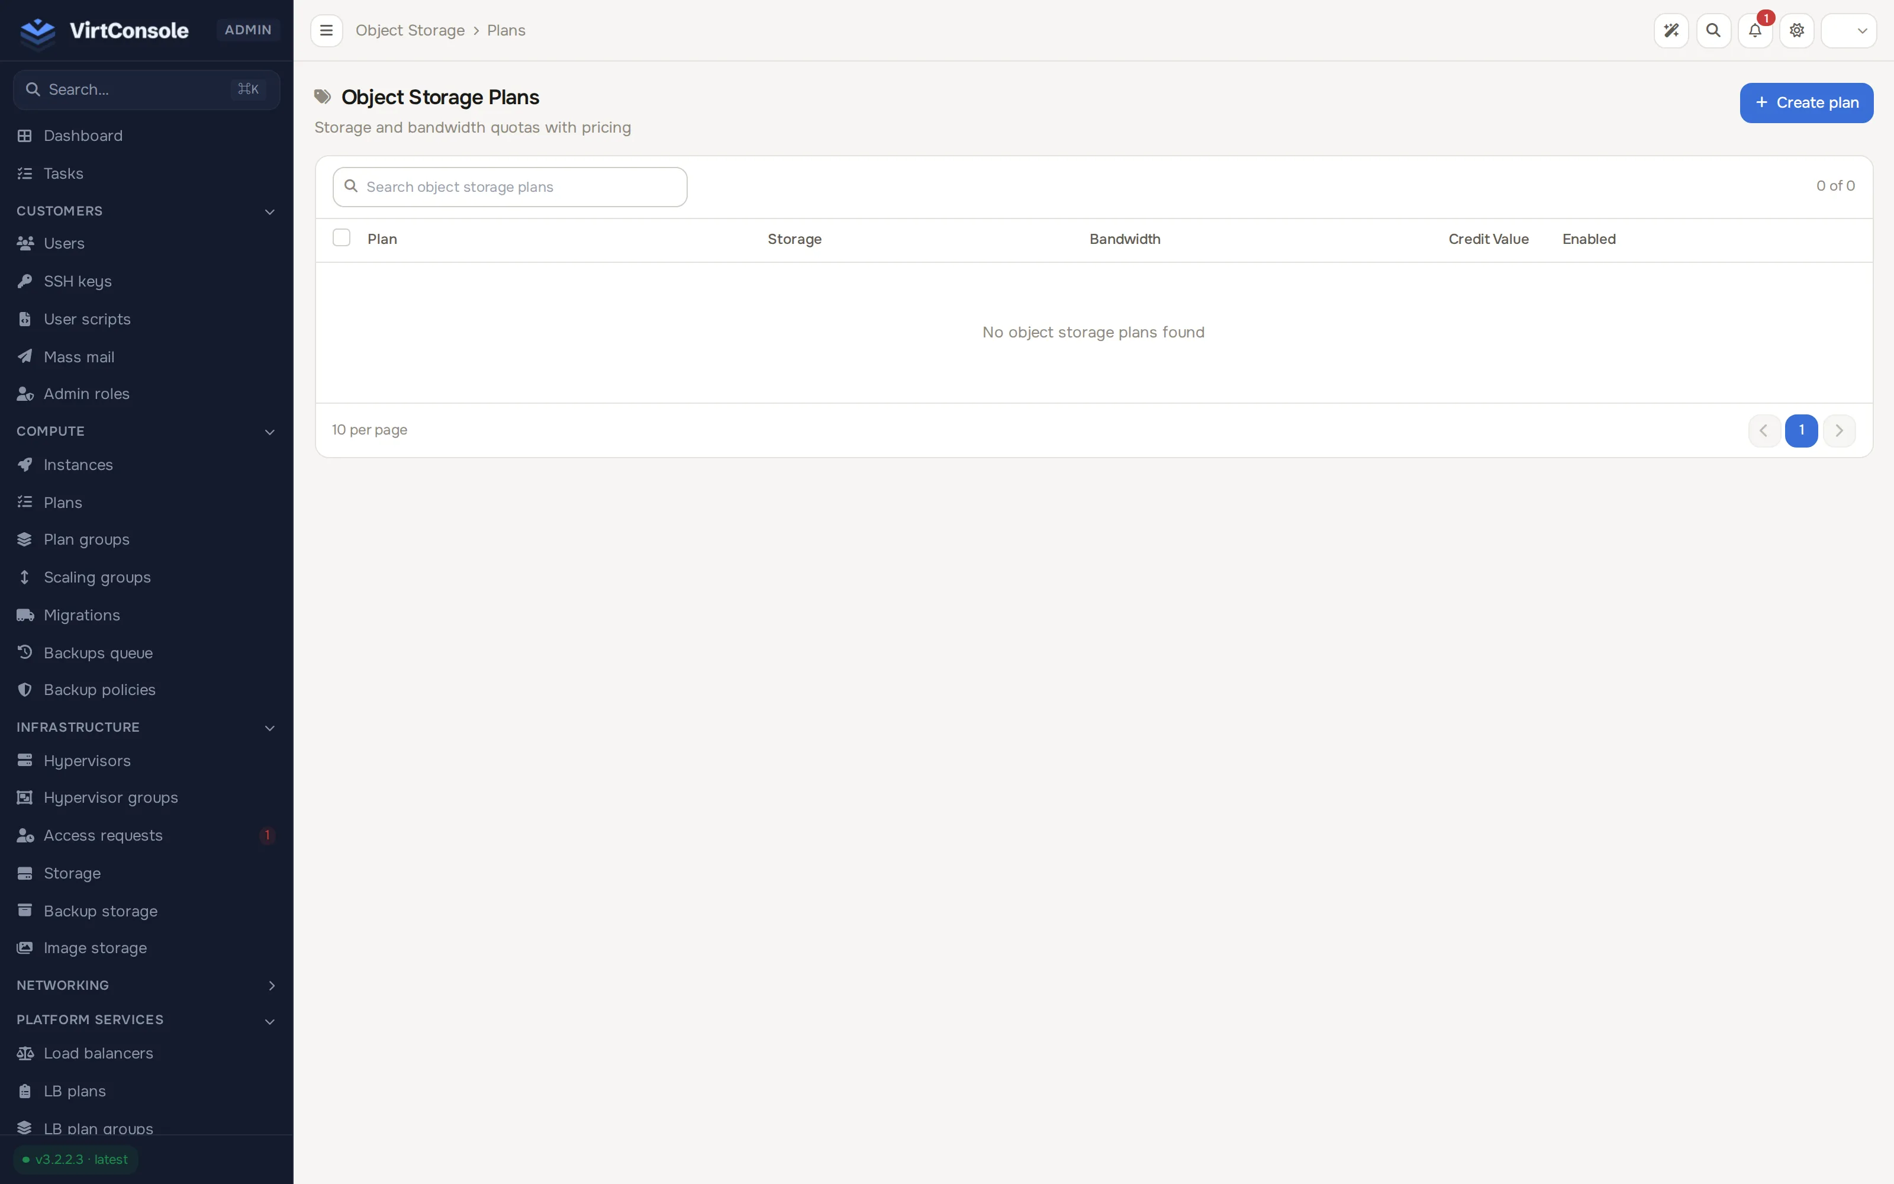Sort by Storage column header
This screenshot has height=1184, width=1894.
(x=794, y=239)
